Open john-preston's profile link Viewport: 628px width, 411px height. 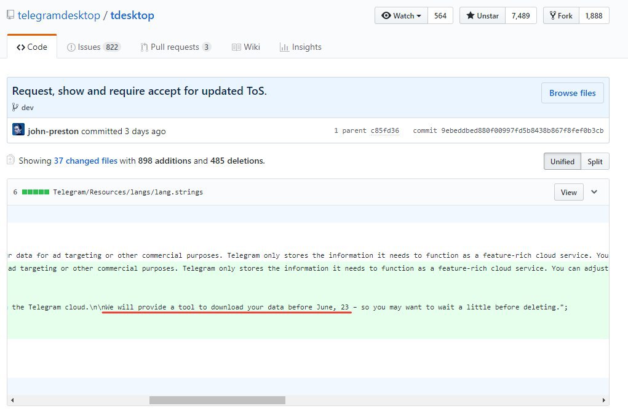click(53, 131)
